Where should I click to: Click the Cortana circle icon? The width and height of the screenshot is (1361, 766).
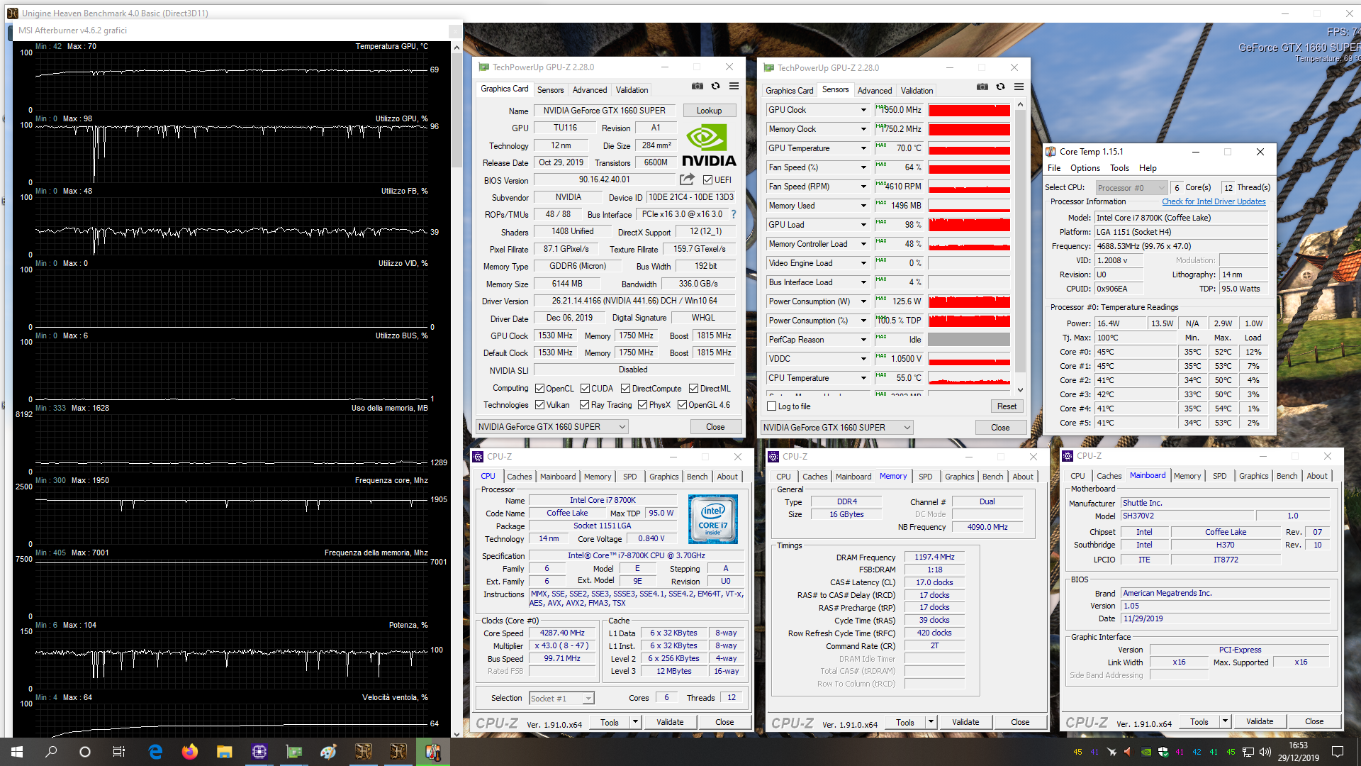tap(85, 752)
